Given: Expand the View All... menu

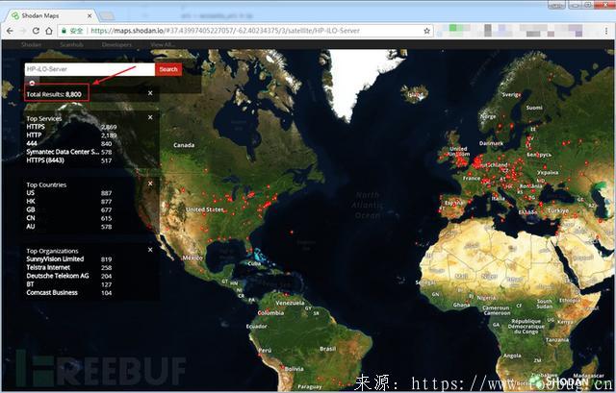Looking at the screenshot, I should pos(162,44).
